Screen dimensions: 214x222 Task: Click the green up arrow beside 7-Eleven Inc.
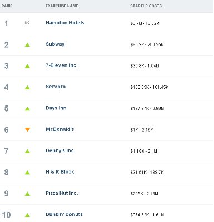pos(27,66)
